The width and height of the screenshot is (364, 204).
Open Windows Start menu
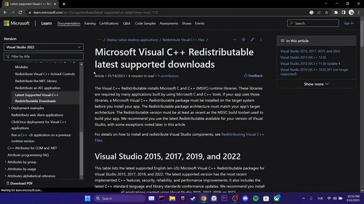(x=88, y=198)
